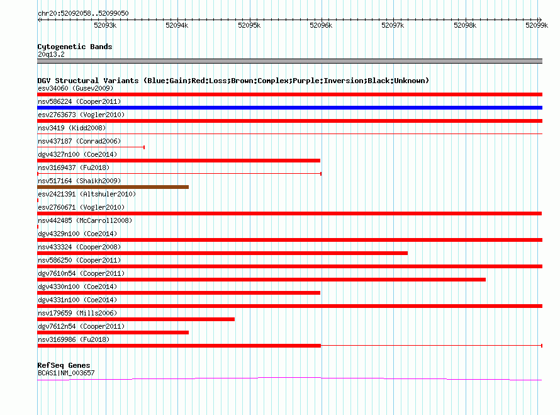Select the brown nsv517164 complex variant bar
Viewport: 560px width, 415px height.
(x=113, y=187)
